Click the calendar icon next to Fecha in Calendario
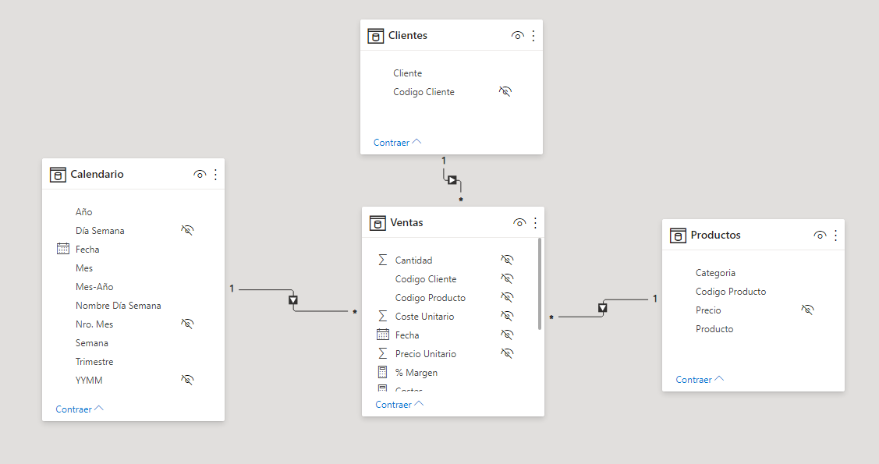The image size is (879, 464). pos(63,250)
